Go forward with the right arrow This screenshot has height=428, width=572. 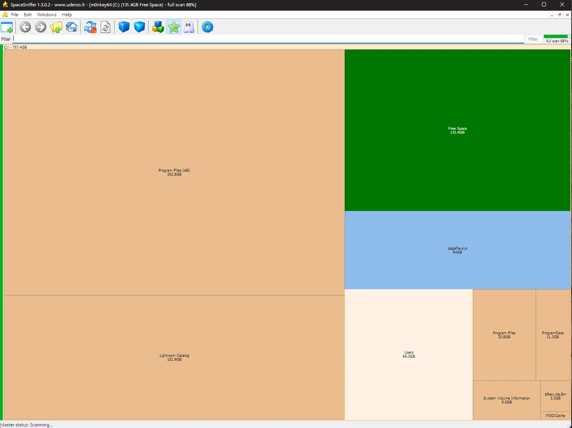point(41,27)
